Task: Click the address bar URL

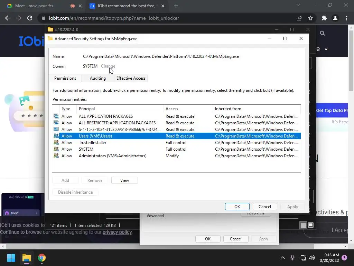Action: (114, 18)
